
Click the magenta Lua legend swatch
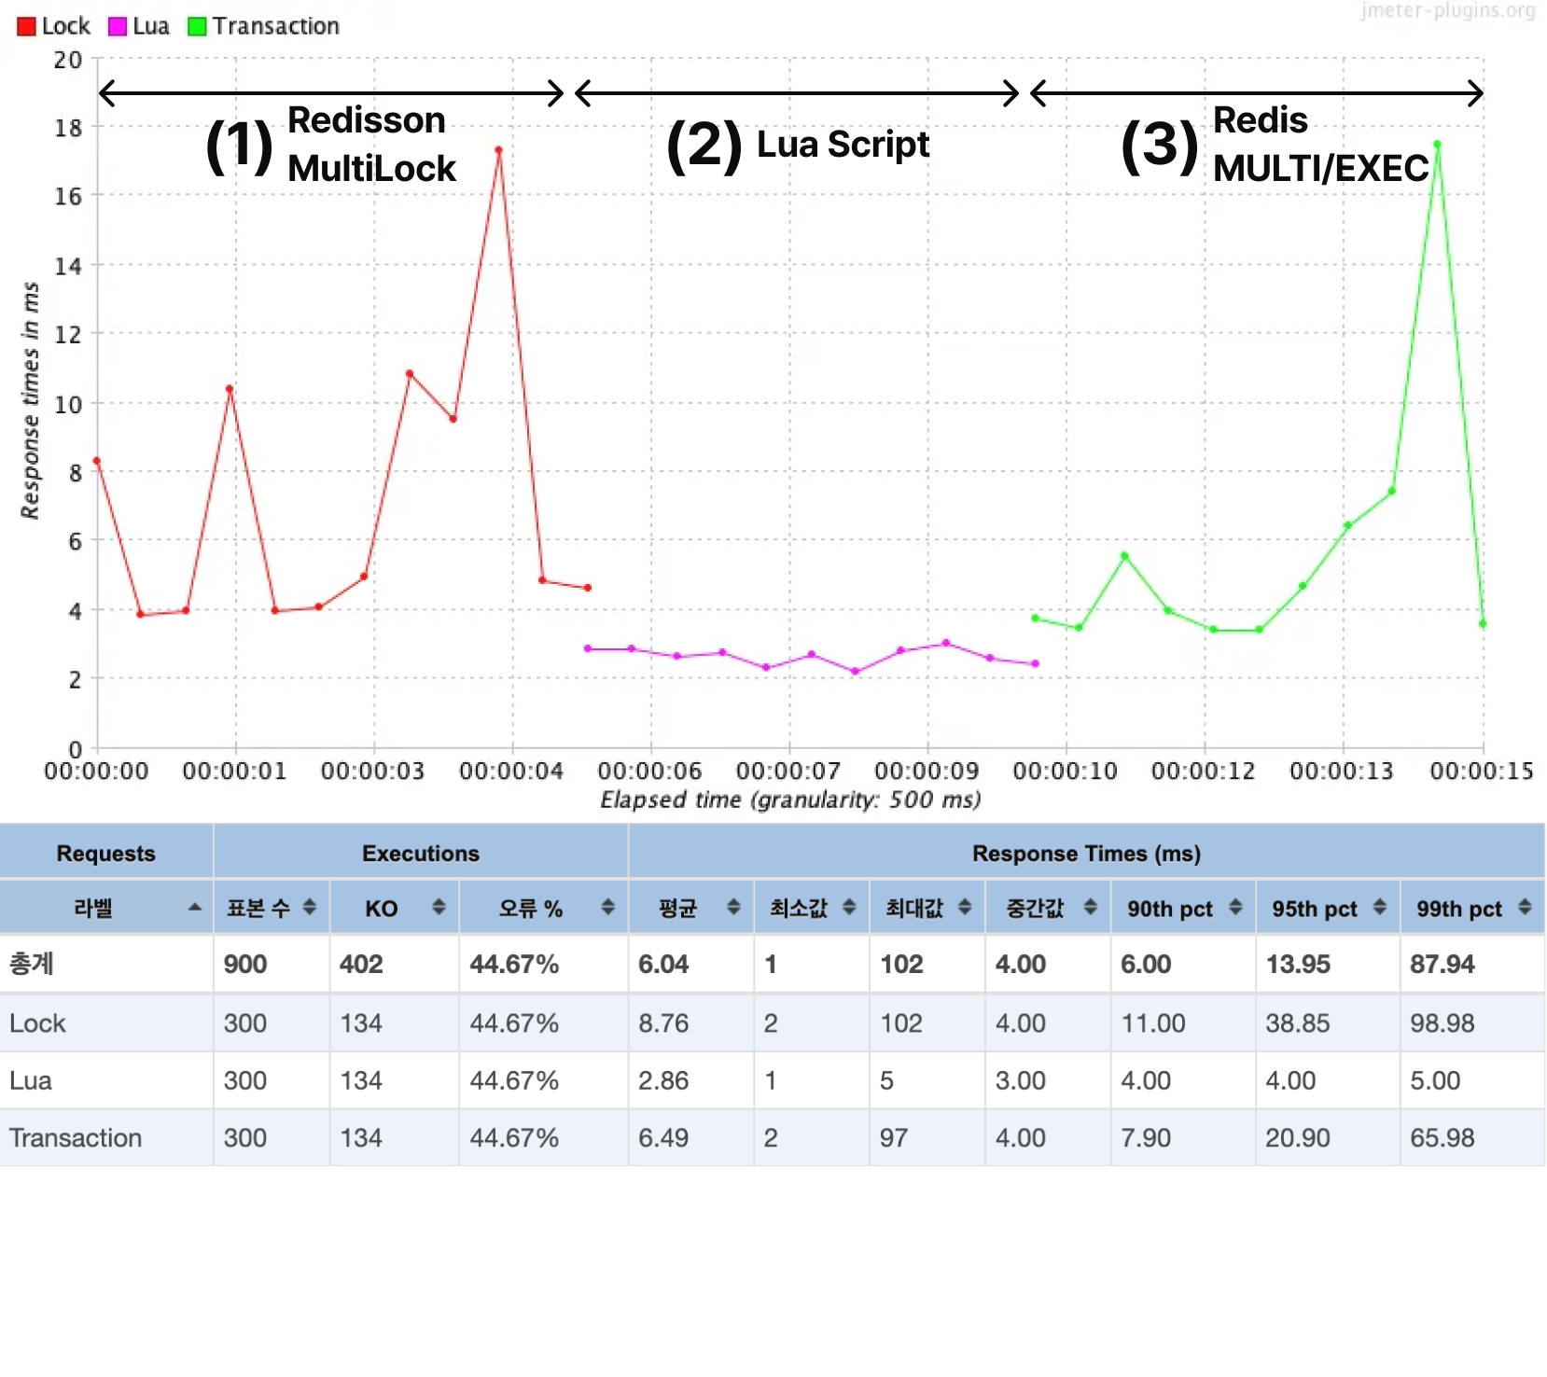pyautogui.click(x=117, y=27)
